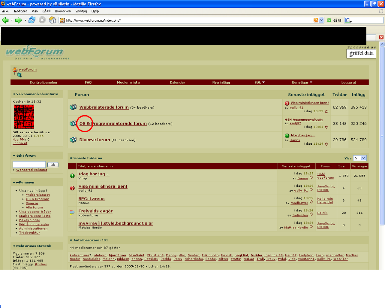Go back with the Firefox back arrow
Image resolution: width=385 pixels, height=308 pixels.
[x=5, y=20]
